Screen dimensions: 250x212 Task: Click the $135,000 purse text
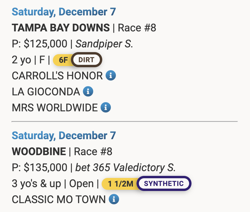click(46, 168)
